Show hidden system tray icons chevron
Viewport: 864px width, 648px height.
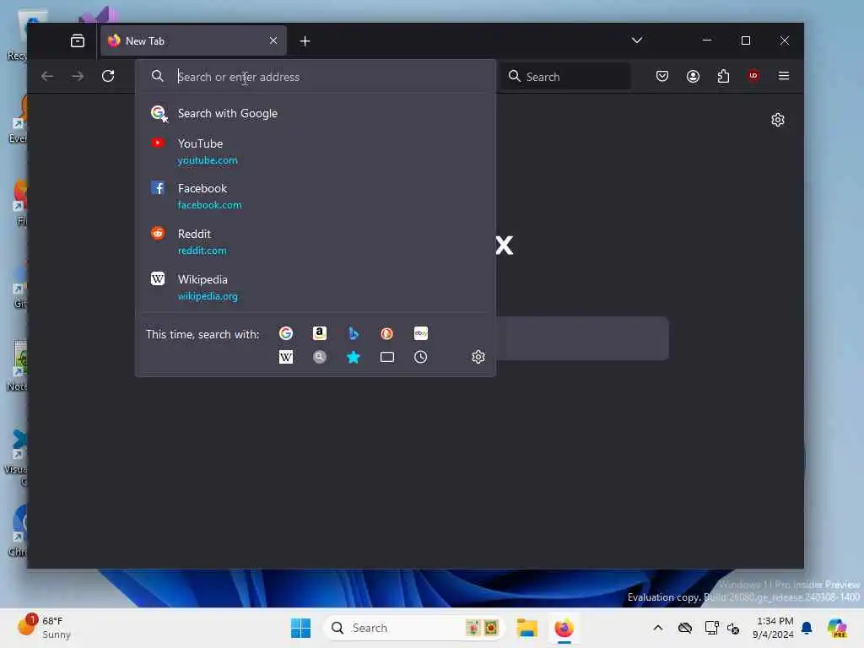tap(658, 628)
